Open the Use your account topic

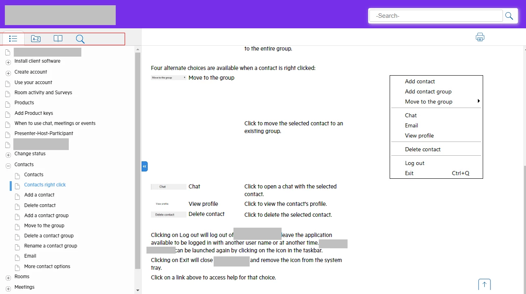coord(33,82)
